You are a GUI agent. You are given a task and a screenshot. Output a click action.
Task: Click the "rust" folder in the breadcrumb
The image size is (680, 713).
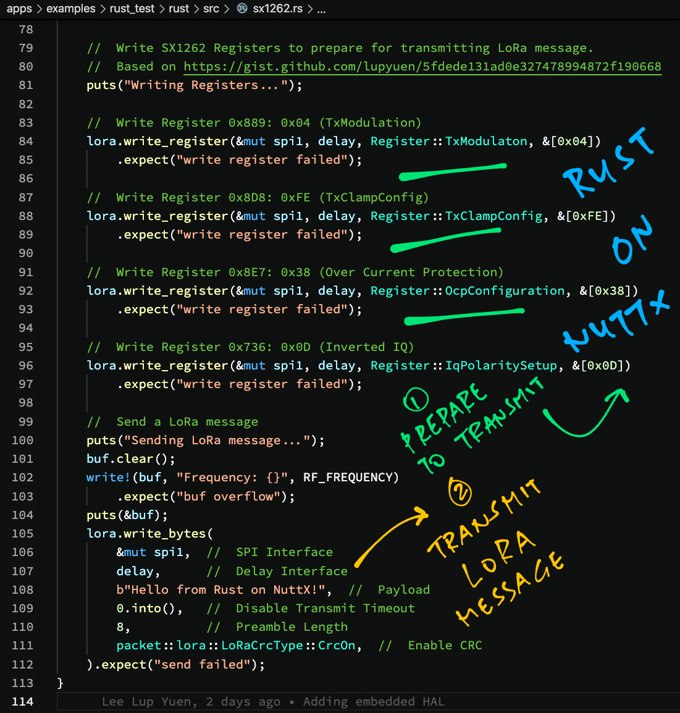(x=178, y=9)
